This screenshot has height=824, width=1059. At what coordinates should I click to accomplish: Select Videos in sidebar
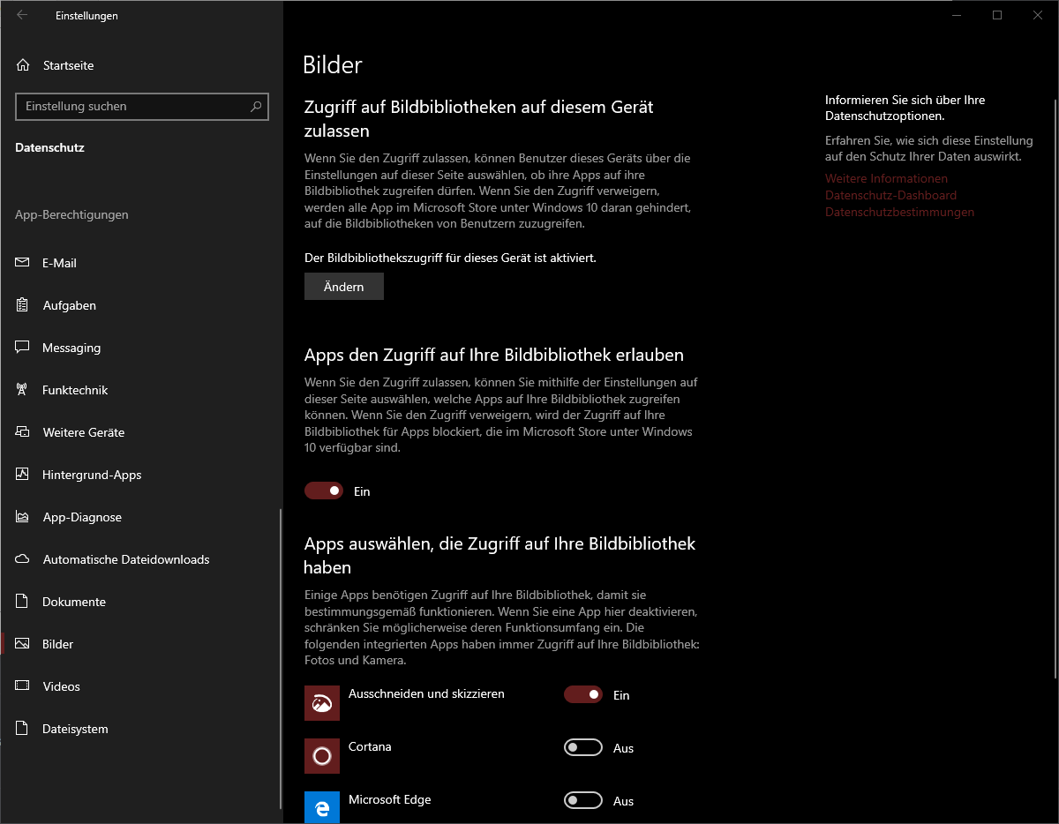tap(141, 686)
